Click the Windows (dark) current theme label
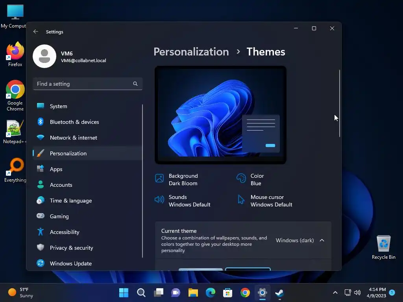Image resolution: width=403 pixels, height=302 pixels. (295, 240)
